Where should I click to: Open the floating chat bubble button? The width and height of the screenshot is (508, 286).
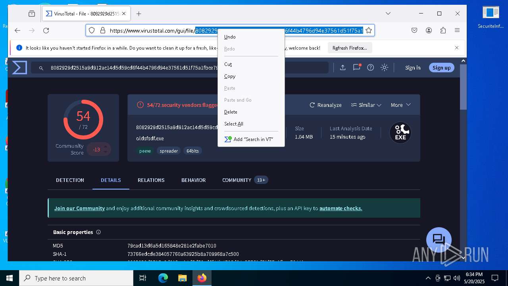[x=439, y=240]
